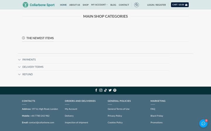The height and width of the screenshot is (131, 211).
Task: Open the Pinterest social icon
Action: pos(115,90)
